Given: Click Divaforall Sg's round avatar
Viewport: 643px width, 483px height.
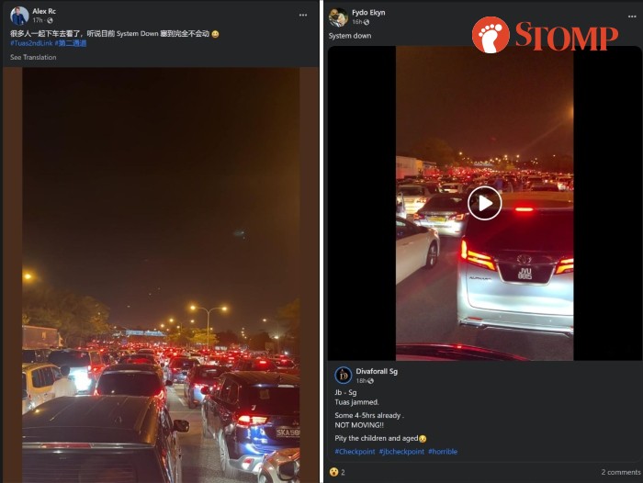Looking at the screenshot, I should (344, 376).
